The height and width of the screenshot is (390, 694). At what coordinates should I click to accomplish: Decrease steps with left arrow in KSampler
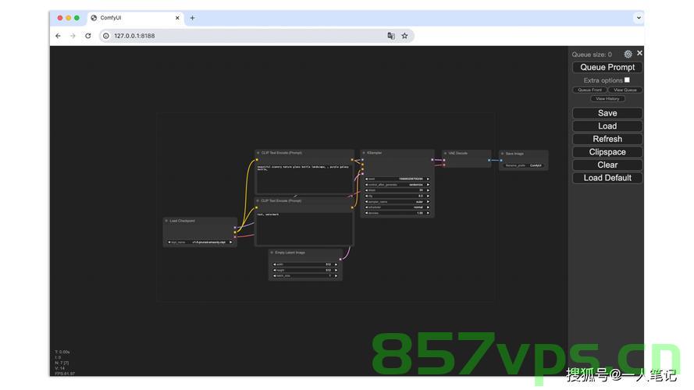coord(366,190)
